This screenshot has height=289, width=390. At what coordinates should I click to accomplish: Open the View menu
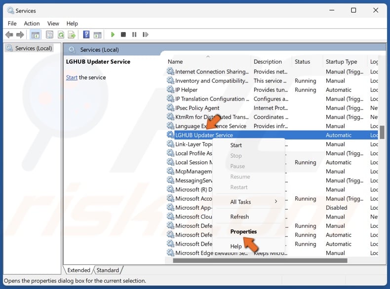53,24
